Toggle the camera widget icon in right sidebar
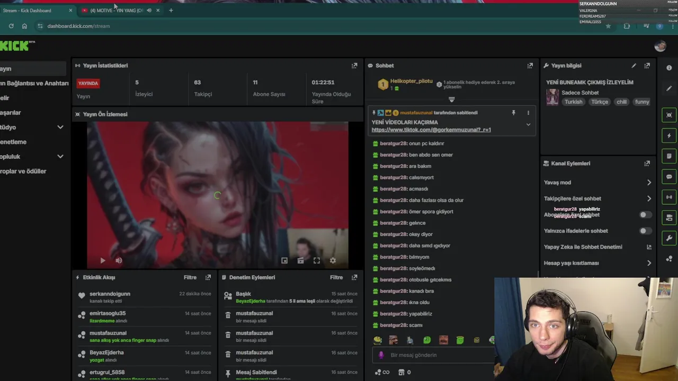Screen dimensions: 678x381 point(669,217)
